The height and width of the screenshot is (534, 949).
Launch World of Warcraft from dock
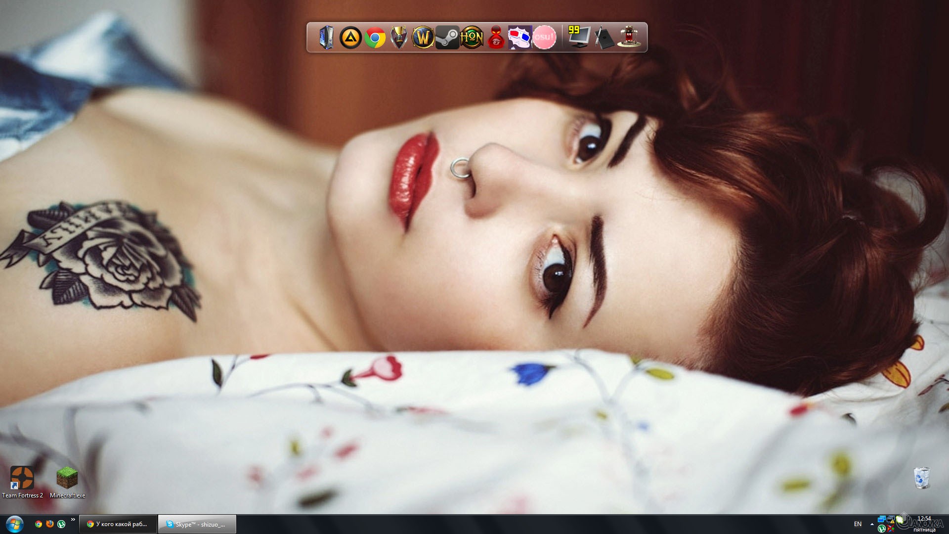pos(423,37)
